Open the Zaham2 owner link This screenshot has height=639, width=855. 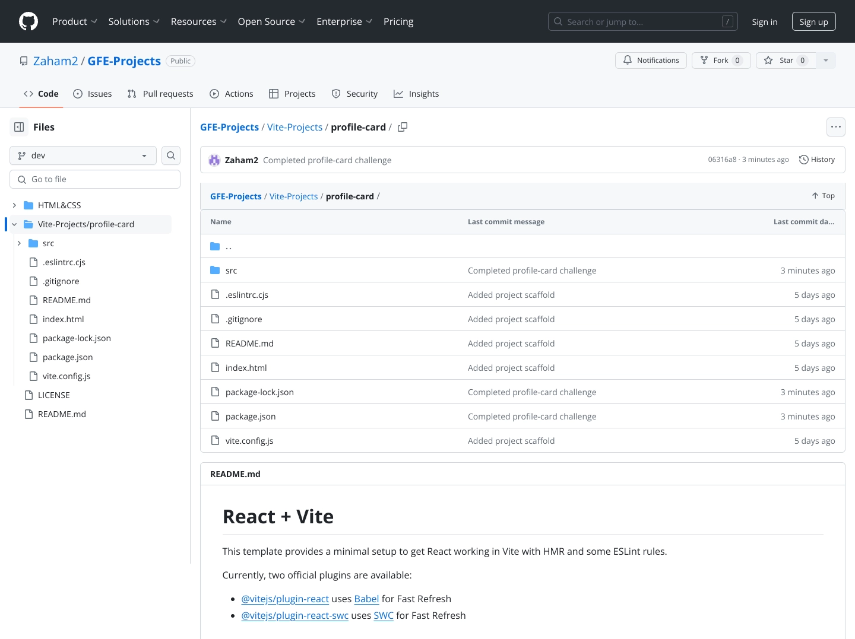click(56, 61)
